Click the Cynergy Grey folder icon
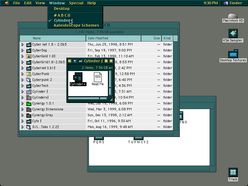Screen dimensions: 248x186 [29, 115]
